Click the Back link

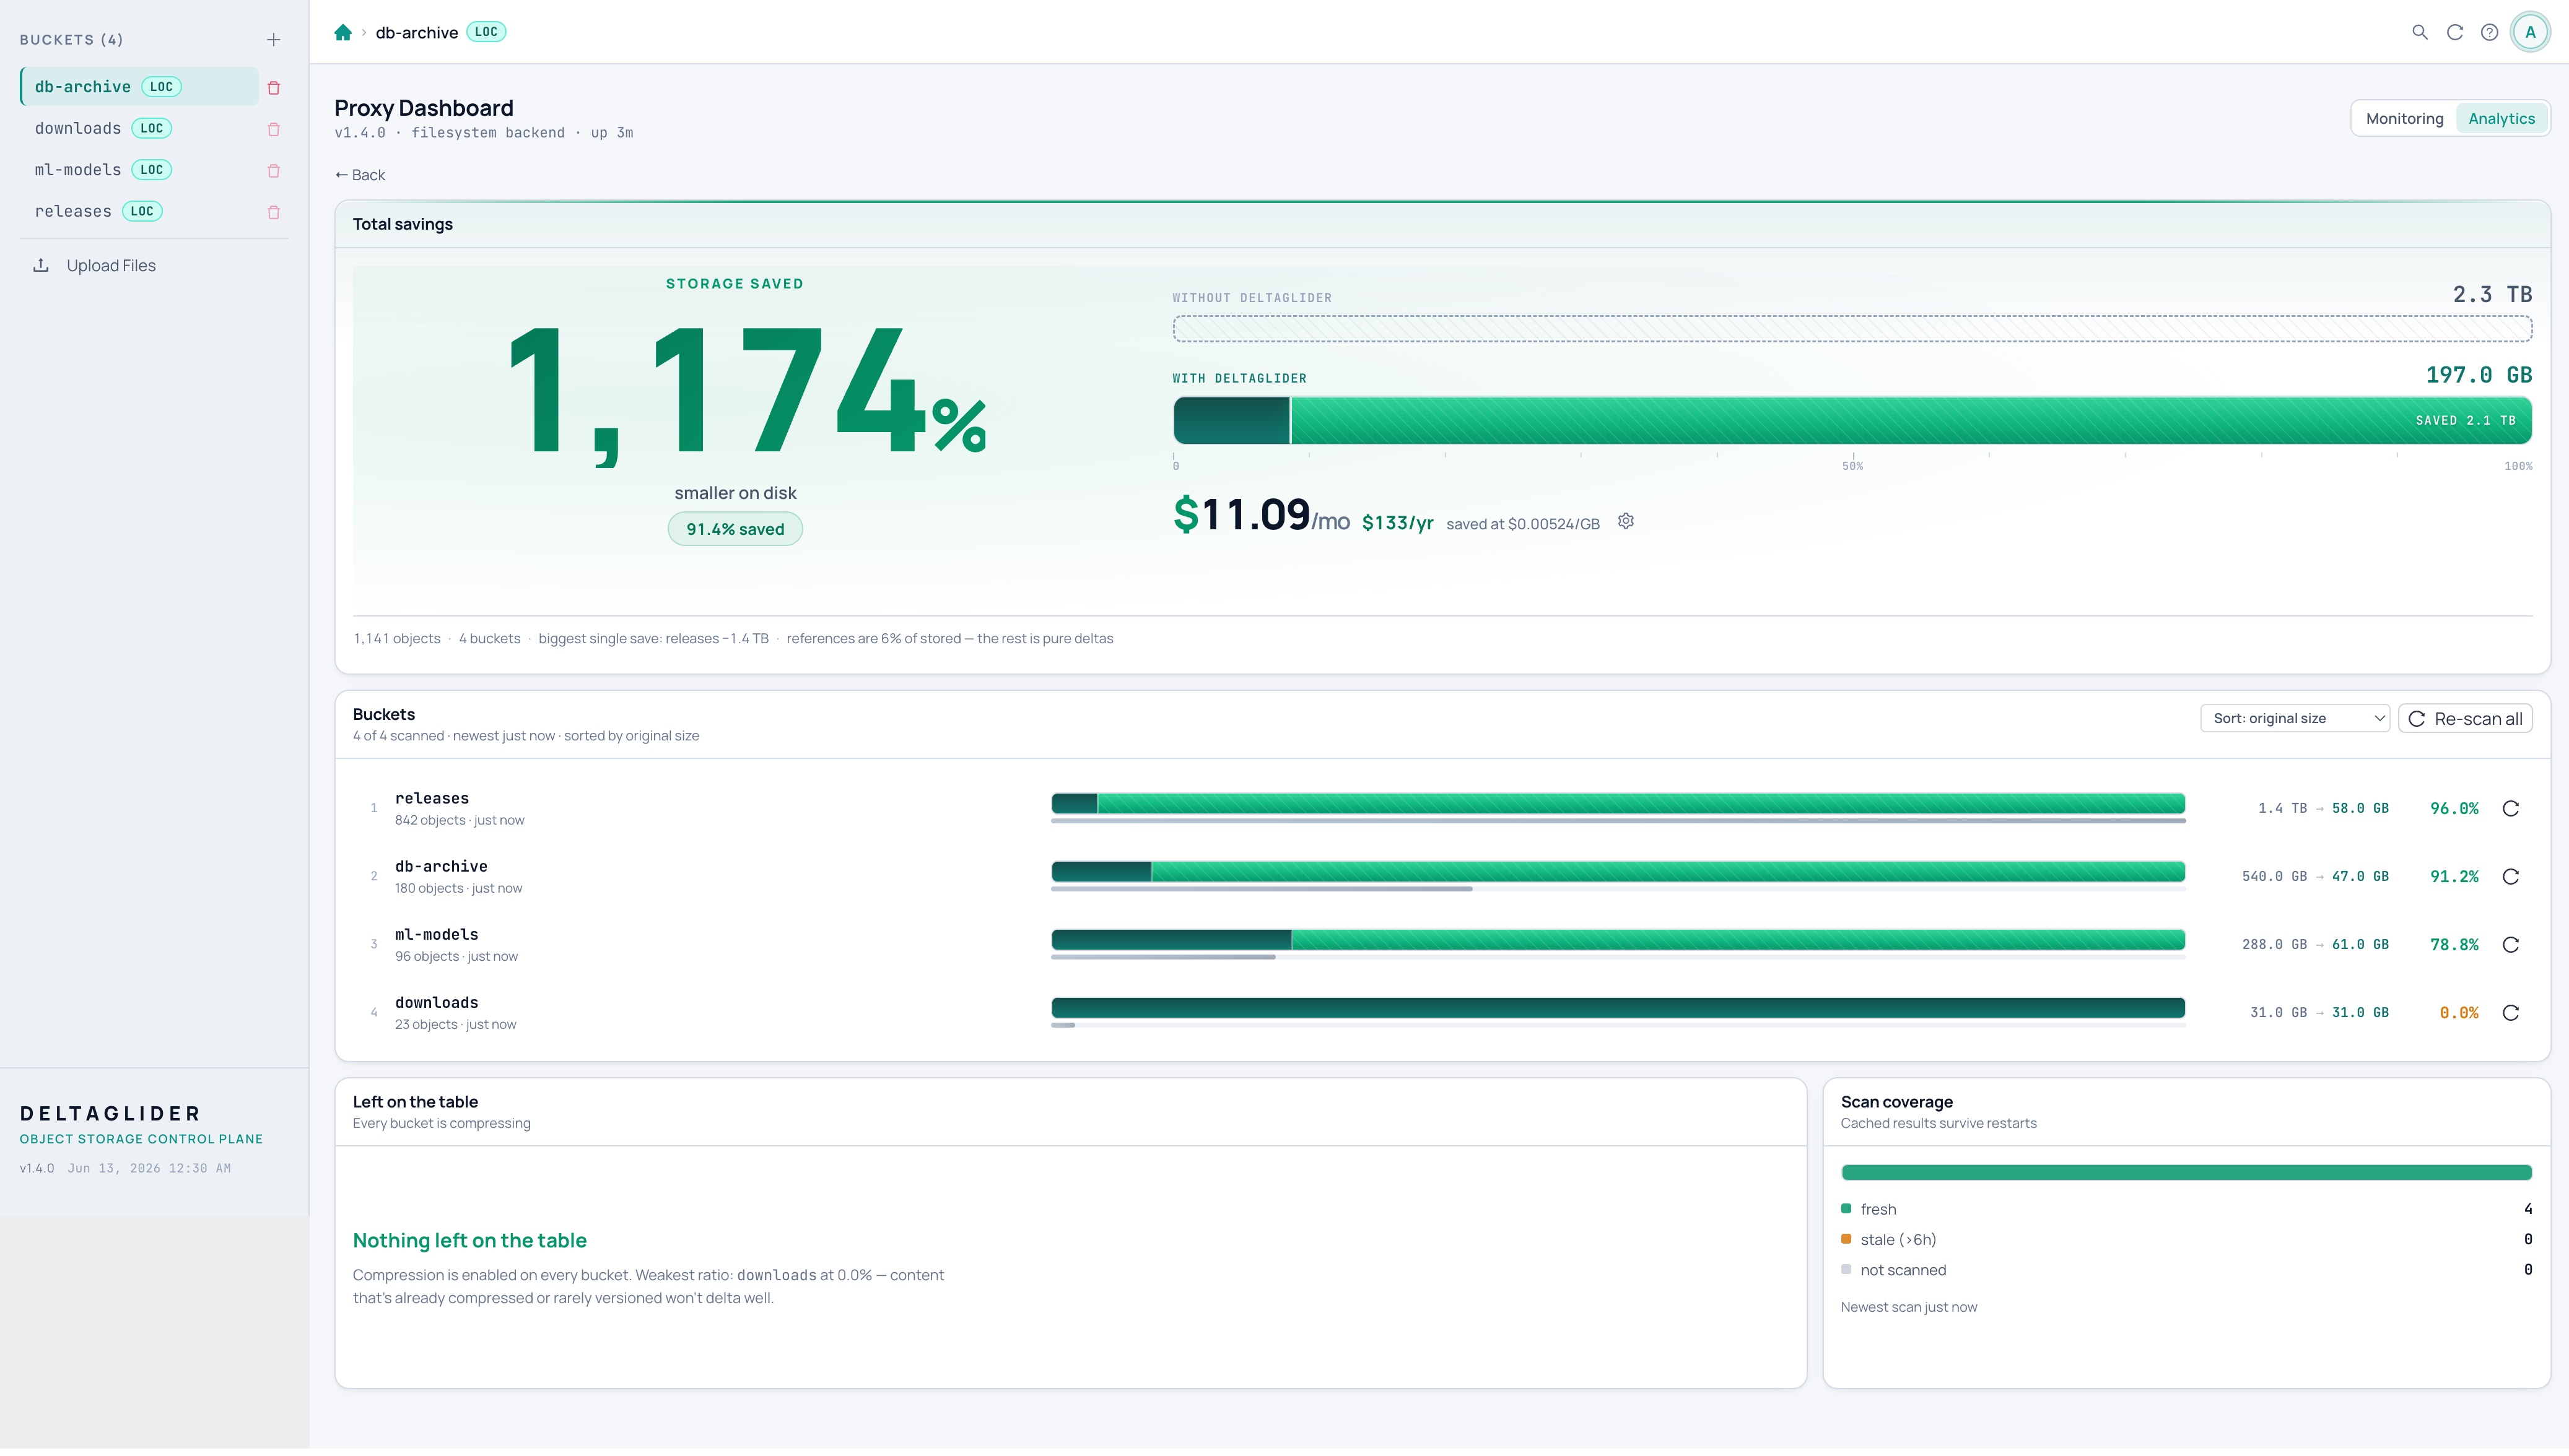pos(360,175)
